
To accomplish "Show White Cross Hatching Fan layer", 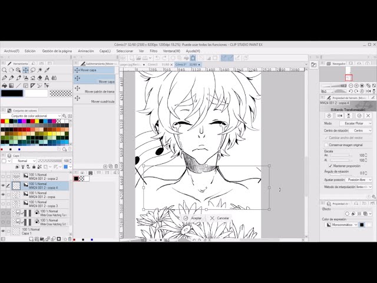I will click(3, 213).
